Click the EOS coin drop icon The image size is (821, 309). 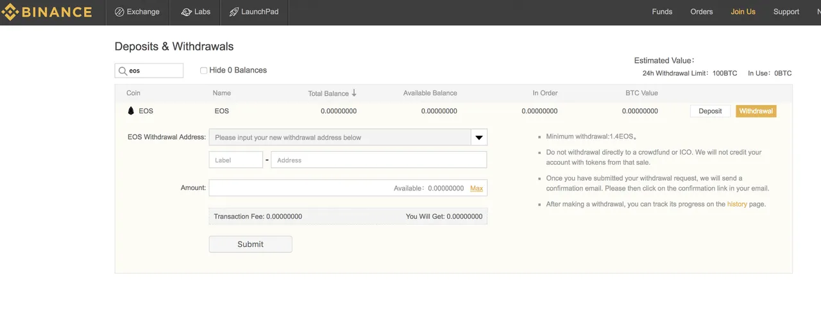(131, 111)
